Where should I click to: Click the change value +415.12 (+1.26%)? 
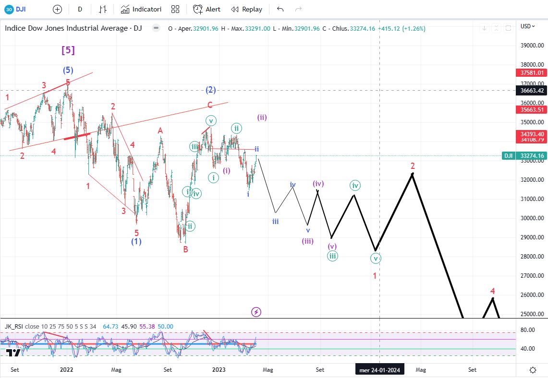pos(402,29)
